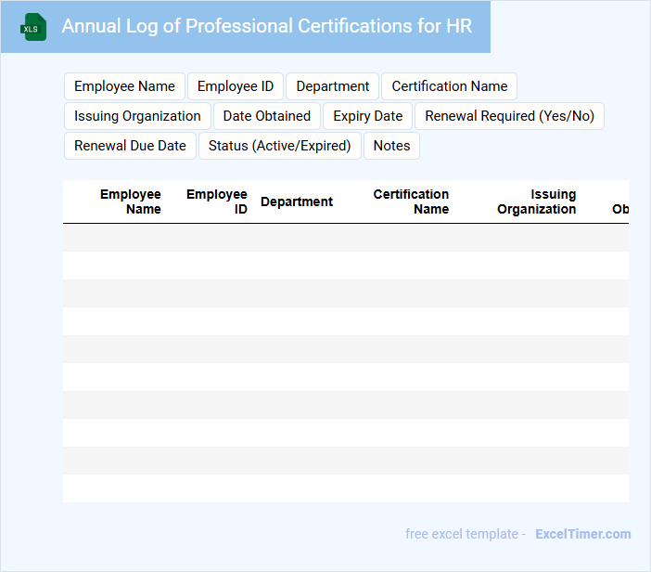
Task: Select the Employee ID tag
Action: 236,86
